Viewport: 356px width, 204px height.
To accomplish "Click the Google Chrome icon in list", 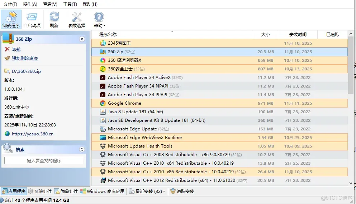I will 103,103.
